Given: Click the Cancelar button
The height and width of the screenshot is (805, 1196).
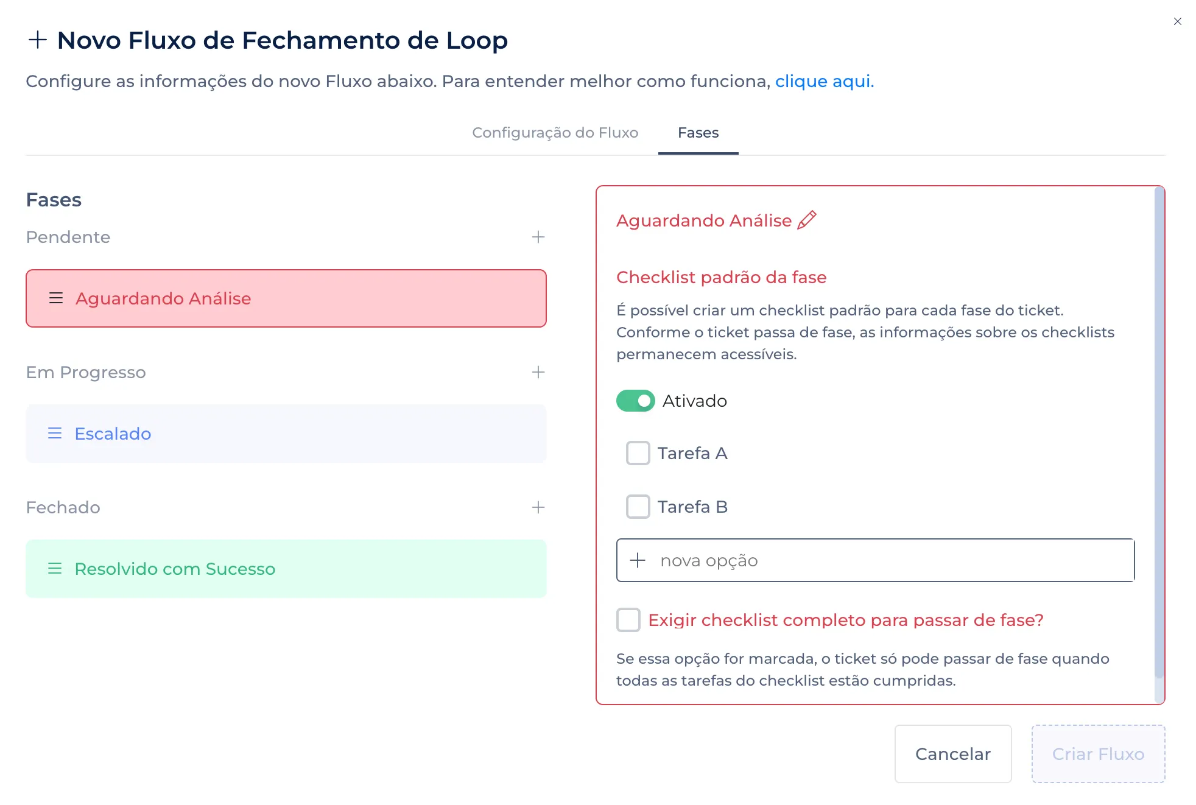Looking at the screenshot, I should coord(952,754).
